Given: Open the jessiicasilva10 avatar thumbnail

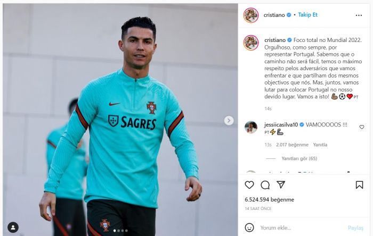Looking at the screenshot, I should (251, 127).
